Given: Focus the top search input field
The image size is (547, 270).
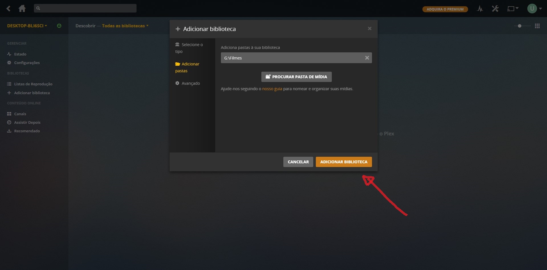Looking at the screenshot, I should click(85, 8).
